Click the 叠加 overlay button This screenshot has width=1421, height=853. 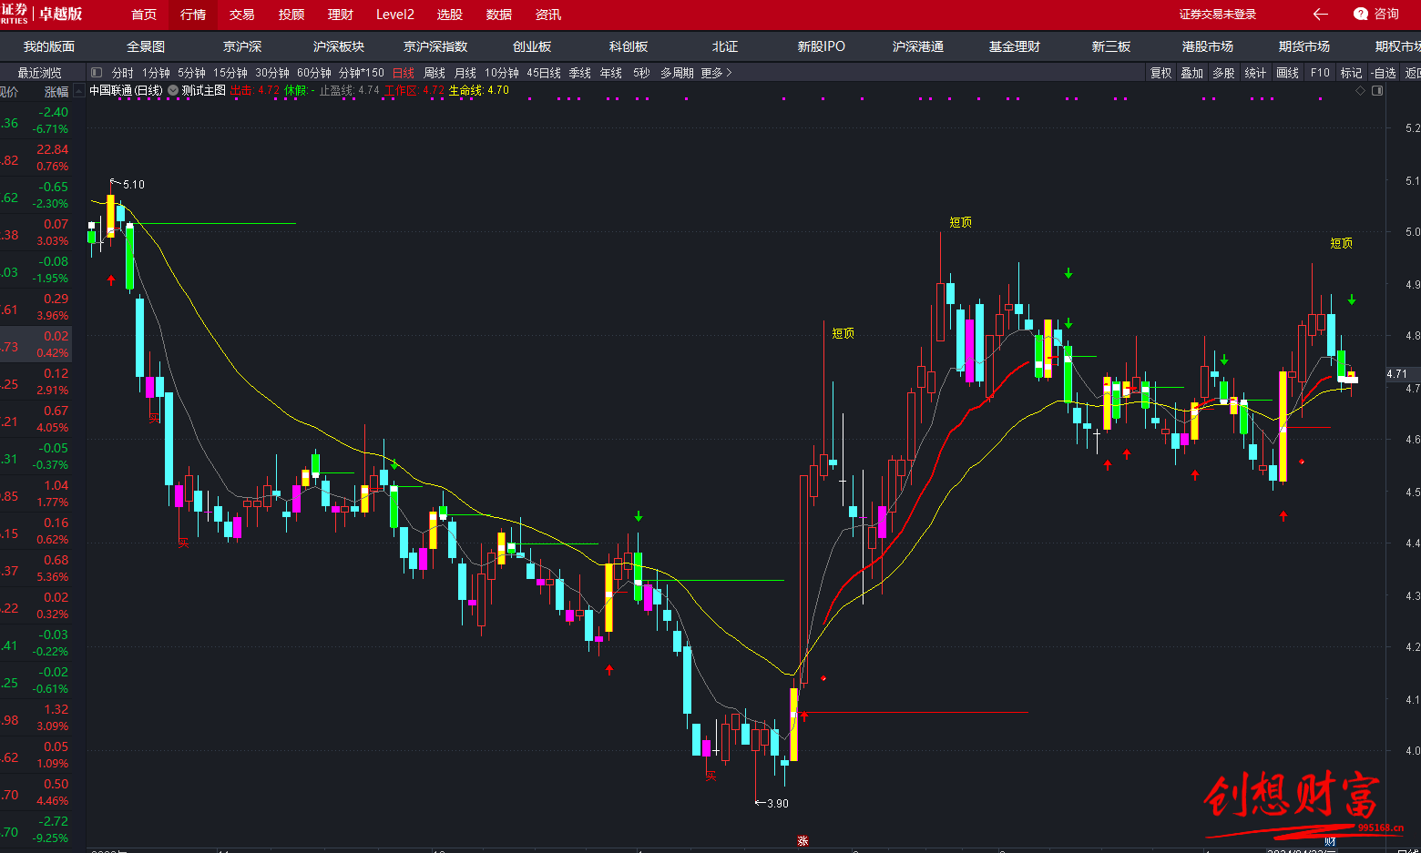coord(1192,73)
